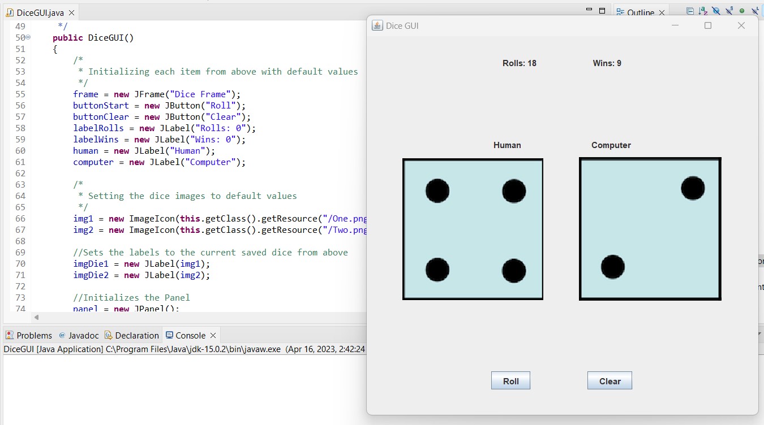Click comment "Setting the dice images to default values"

coord(192,196)
